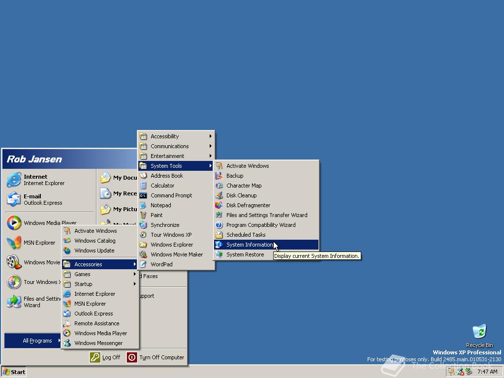Image resolution: width=504 pixels, height=378 pixels.
Task: Expand the Accessories submenu arrow
Action: tap(135, 264)
